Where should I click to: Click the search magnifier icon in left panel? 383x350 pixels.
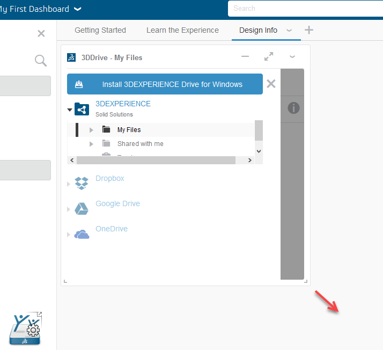click(x=41, y=61)
